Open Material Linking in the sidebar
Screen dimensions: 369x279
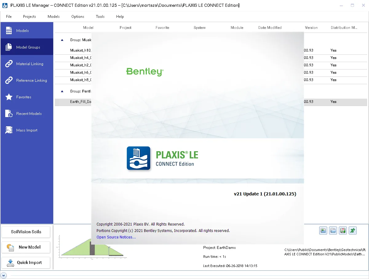(x=27, y=64)
